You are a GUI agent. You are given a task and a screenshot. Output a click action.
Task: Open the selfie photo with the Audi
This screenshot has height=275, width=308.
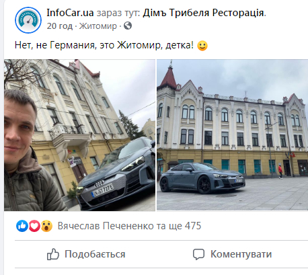79,135
